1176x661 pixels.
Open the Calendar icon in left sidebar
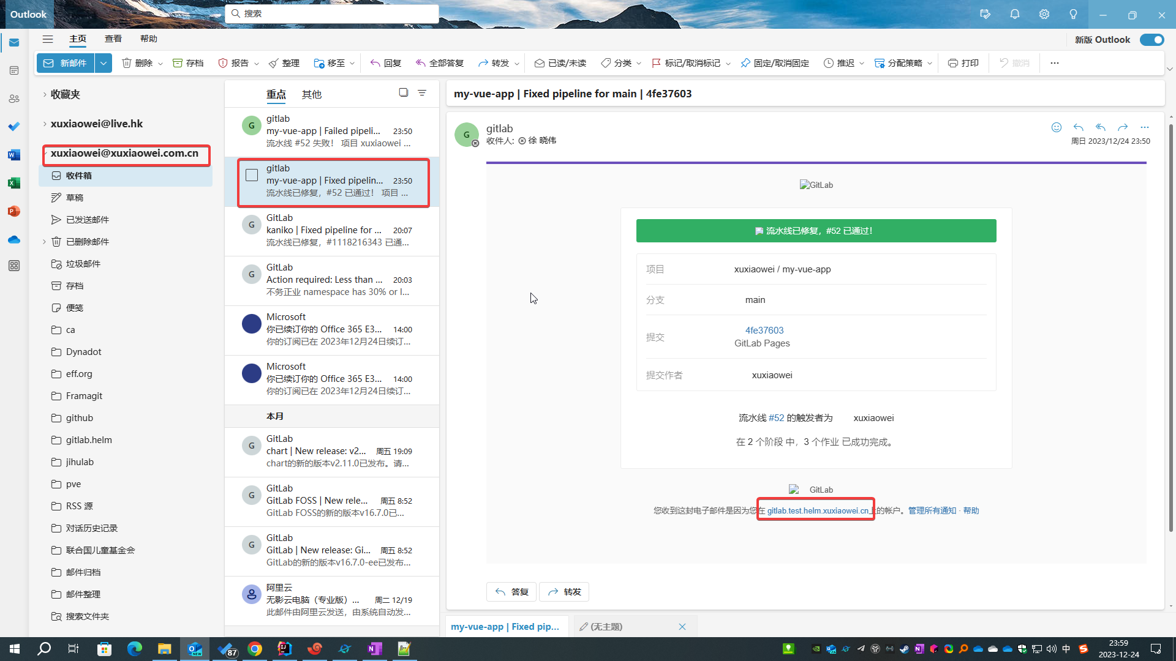click(14, 70)
